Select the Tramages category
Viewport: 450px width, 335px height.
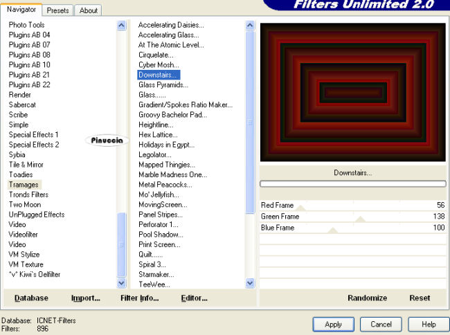click(x=24, y=185)
